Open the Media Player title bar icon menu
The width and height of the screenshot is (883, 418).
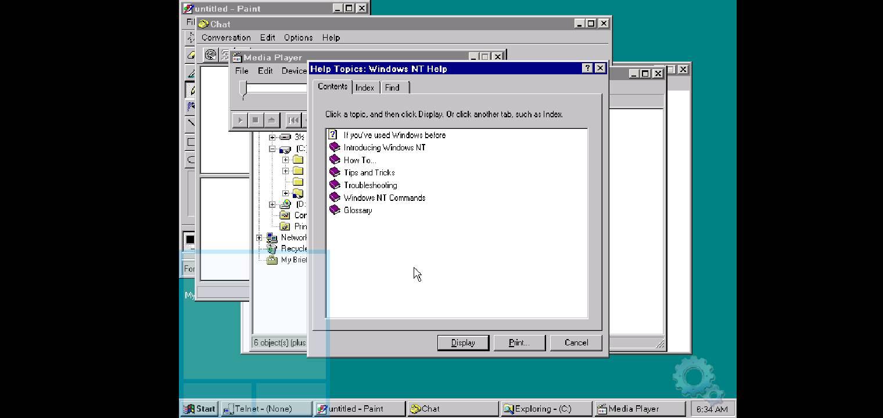pos(236,57)
